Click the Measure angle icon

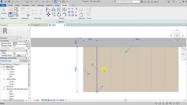[x=81, y=15]
